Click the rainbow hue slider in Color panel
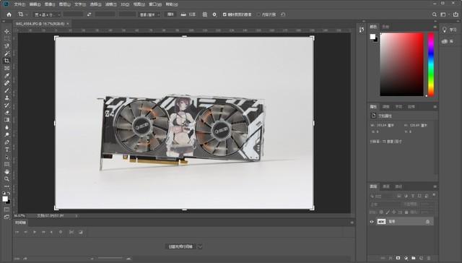Image resolution: width=462 pixels, height=263 pixels. point(431,64)
